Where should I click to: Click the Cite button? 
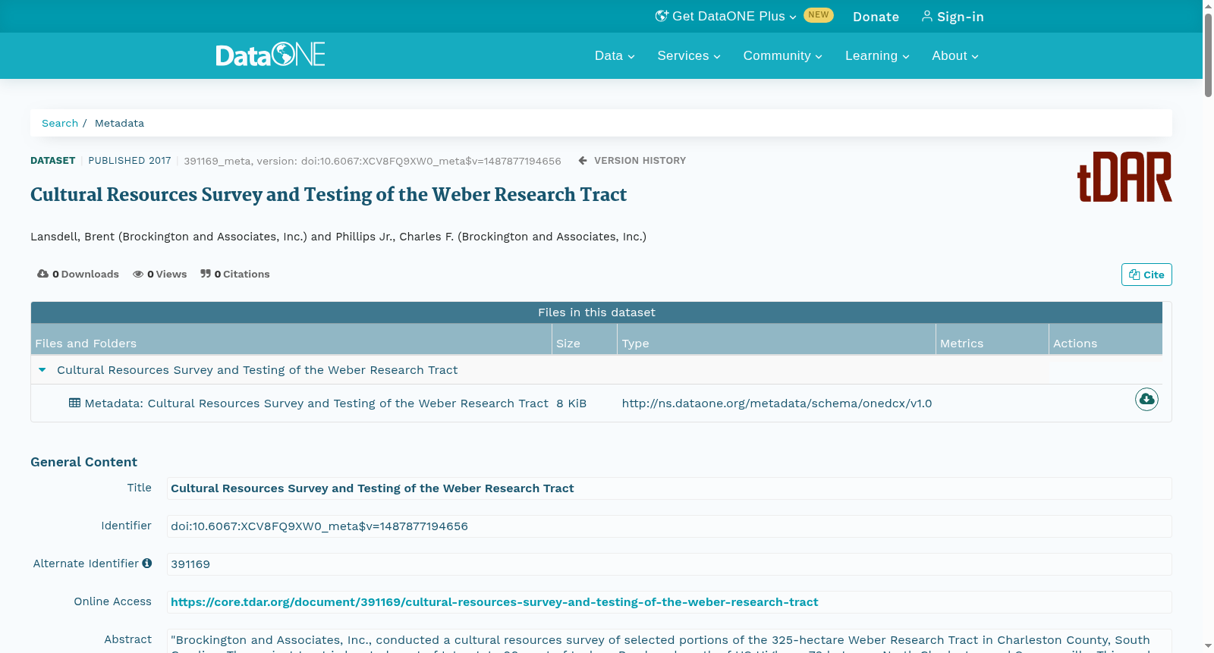[1146, 275]
